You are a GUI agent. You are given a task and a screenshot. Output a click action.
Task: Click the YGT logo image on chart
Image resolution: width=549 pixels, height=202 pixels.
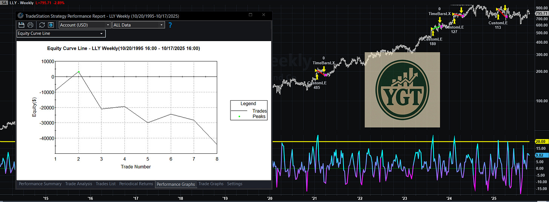point(402,89)
